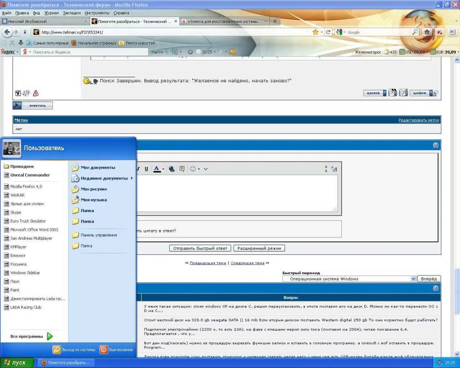The height and width of the screenshot is (368, 460).
Task: Open the Файл menu
Action: pyautogui.click(x=6, y=13)
